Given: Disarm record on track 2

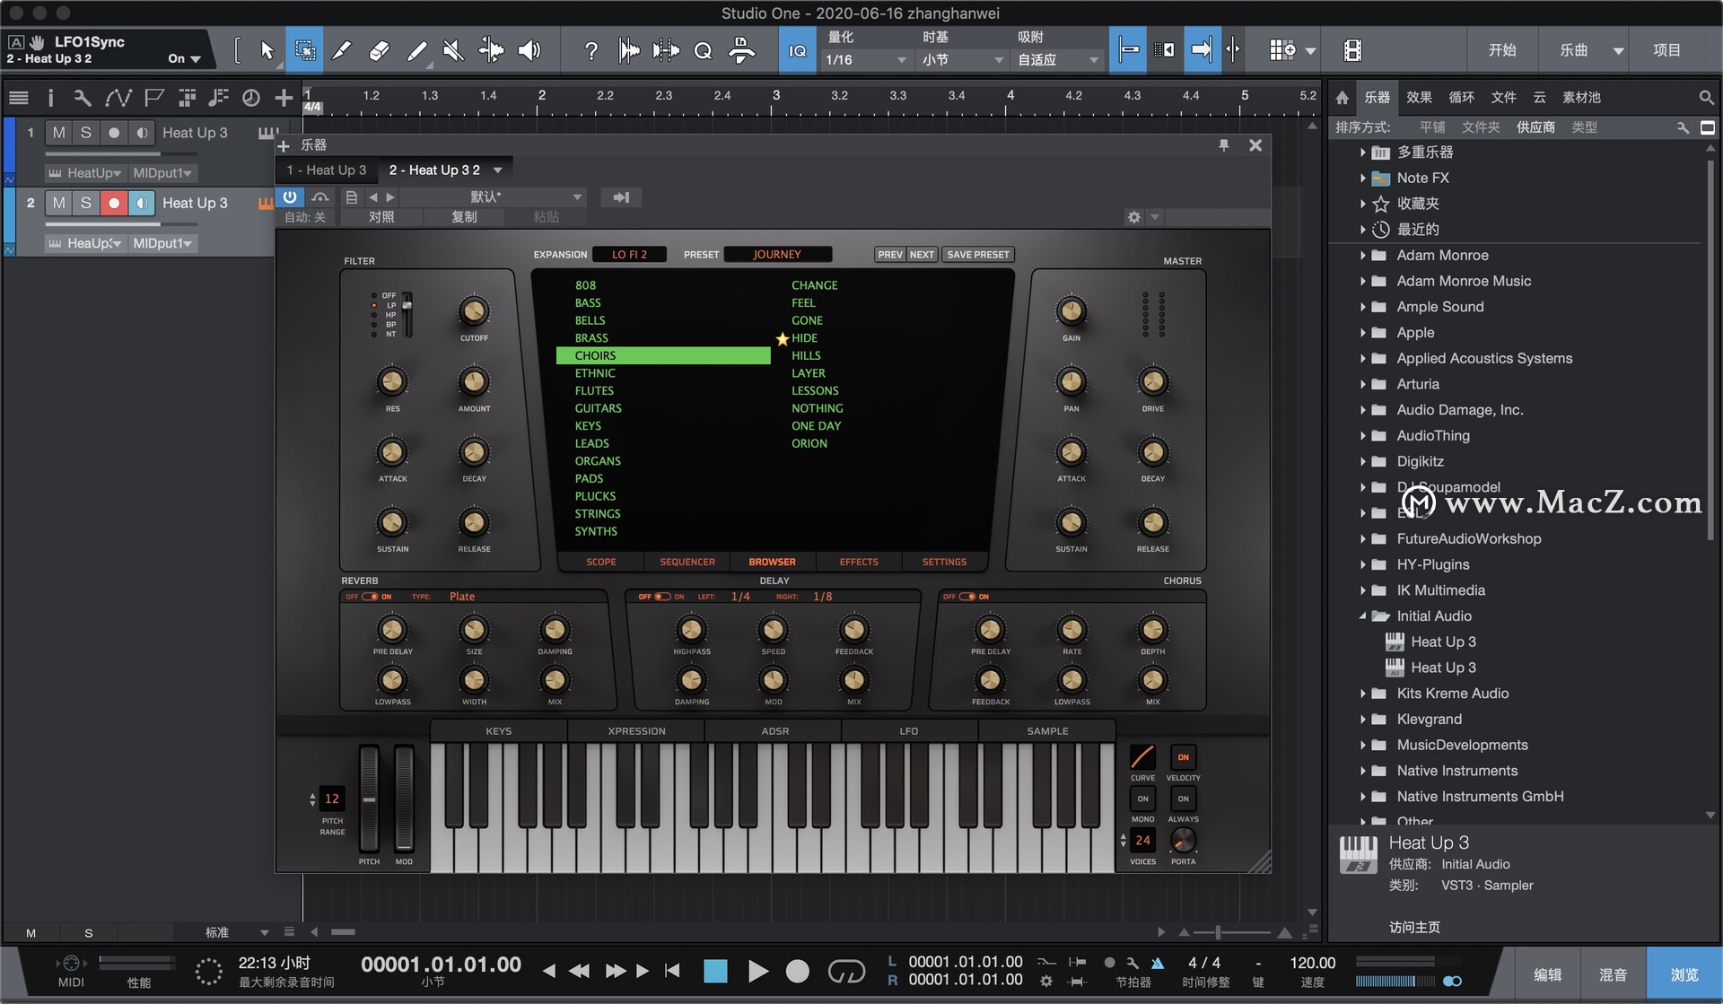Looking at the screenshot, I should 113,203.
